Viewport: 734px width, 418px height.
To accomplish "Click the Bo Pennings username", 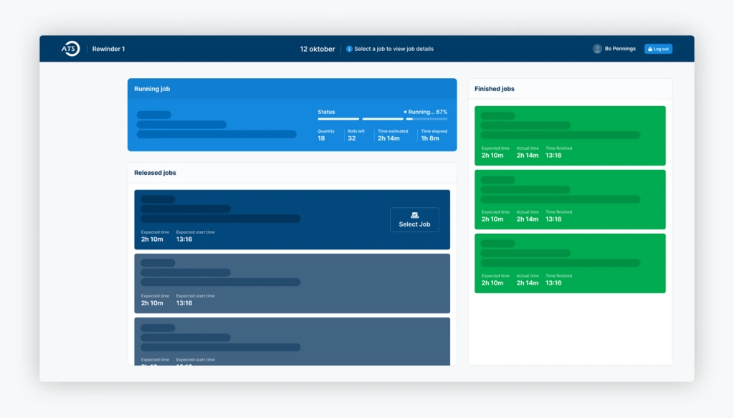I will [620, 49].
